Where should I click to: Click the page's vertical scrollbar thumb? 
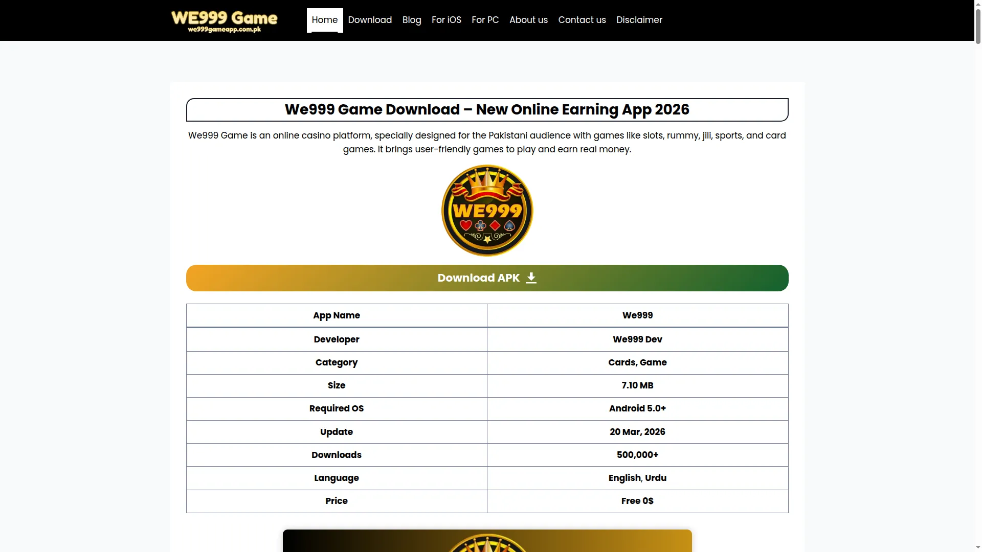(978, 27)
